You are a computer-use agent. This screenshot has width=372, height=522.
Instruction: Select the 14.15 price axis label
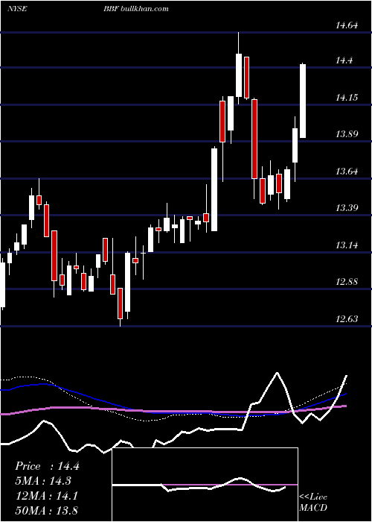click(x=347, y=98)
